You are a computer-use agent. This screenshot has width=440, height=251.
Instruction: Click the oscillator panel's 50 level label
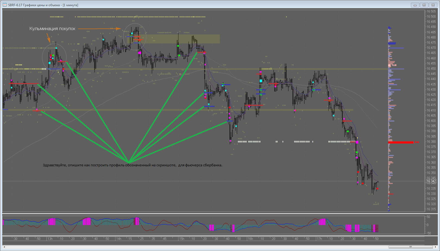(x=428, y=217)
